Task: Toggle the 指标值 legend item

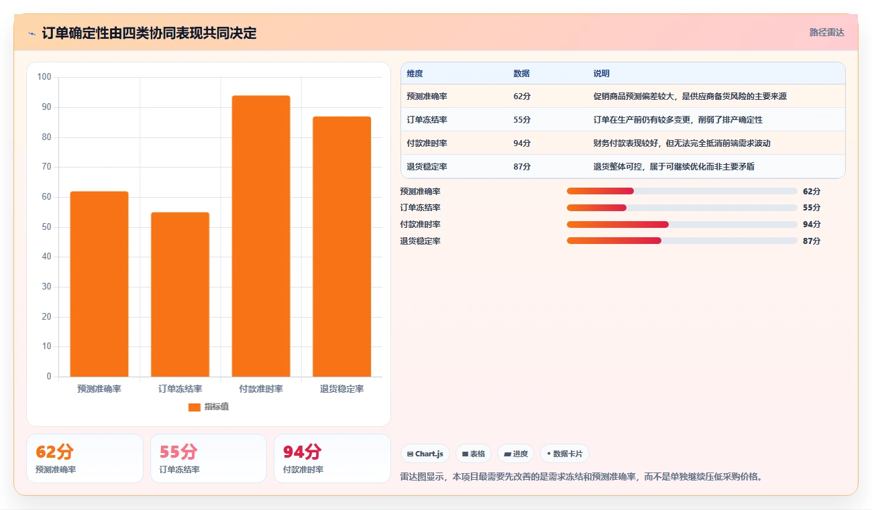Action: click(x=209, y=407)
